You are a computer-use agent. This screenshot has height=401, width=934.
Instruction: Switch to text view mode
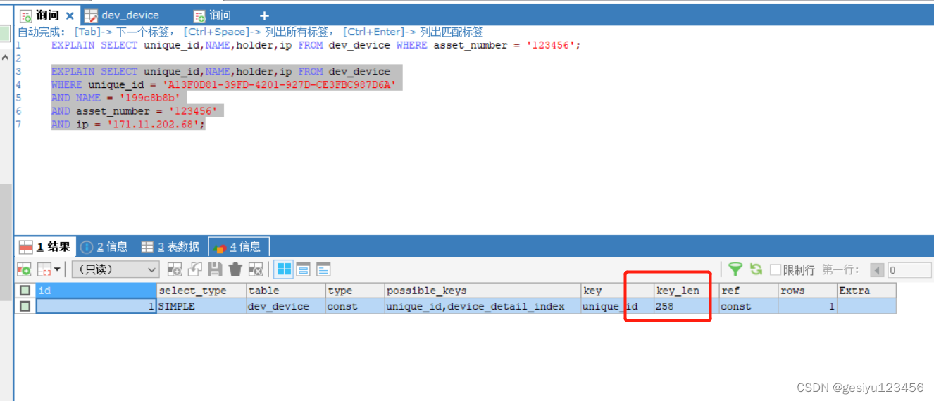point(323,269)
